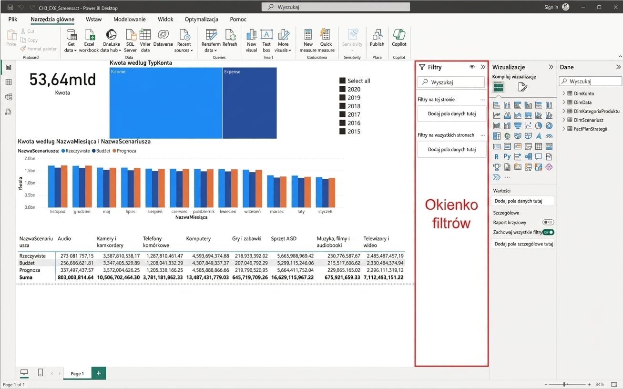Insert a Text box
The image size is (623, 389).
click(266, 41)
